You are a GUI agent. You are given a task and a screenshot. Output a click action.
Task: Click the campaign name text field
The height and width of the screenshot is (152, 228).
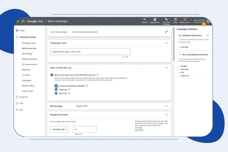tap(90, 52)
